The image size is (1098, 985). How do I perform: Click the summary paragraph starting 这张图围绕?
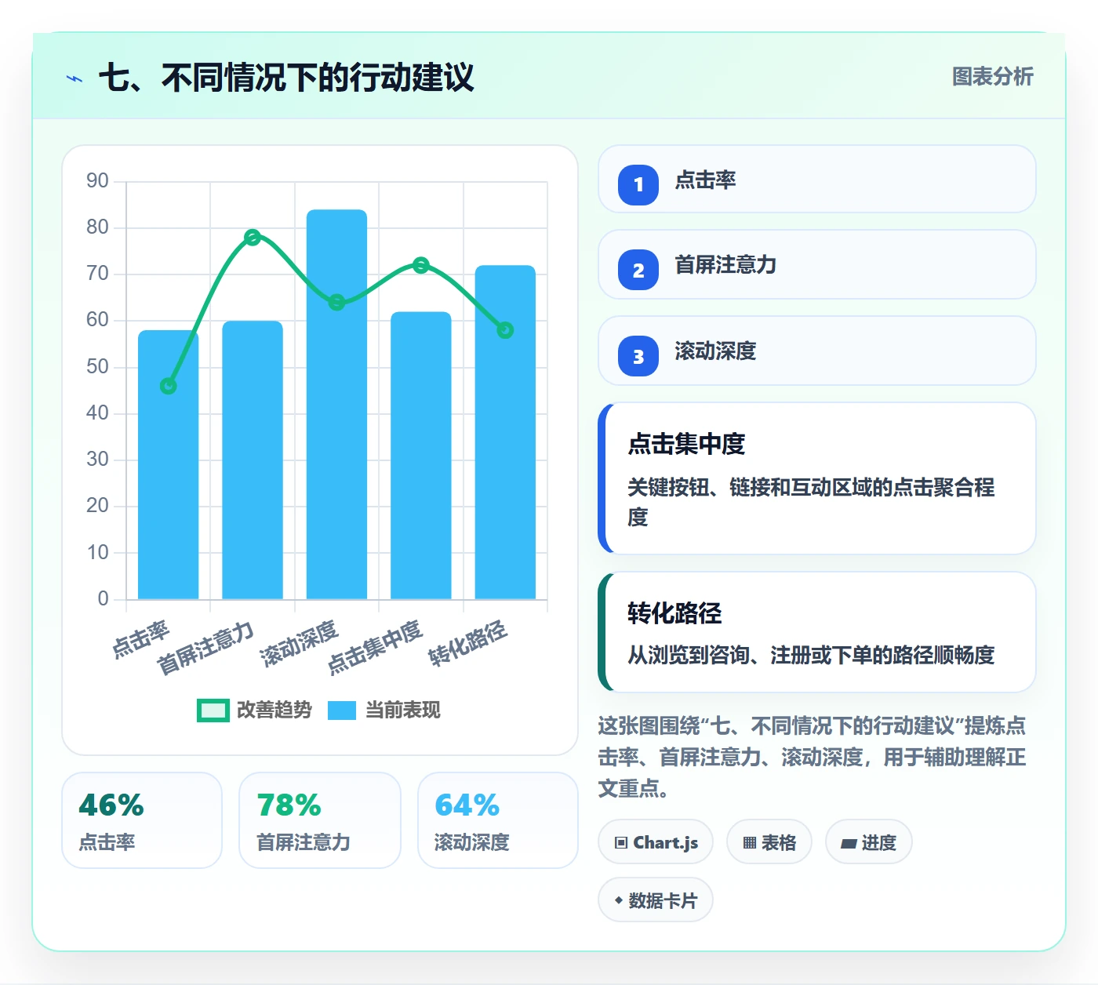[x=813, y=757]
